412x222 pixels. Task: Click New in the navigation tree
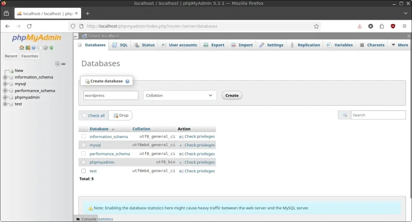(19, 71)
